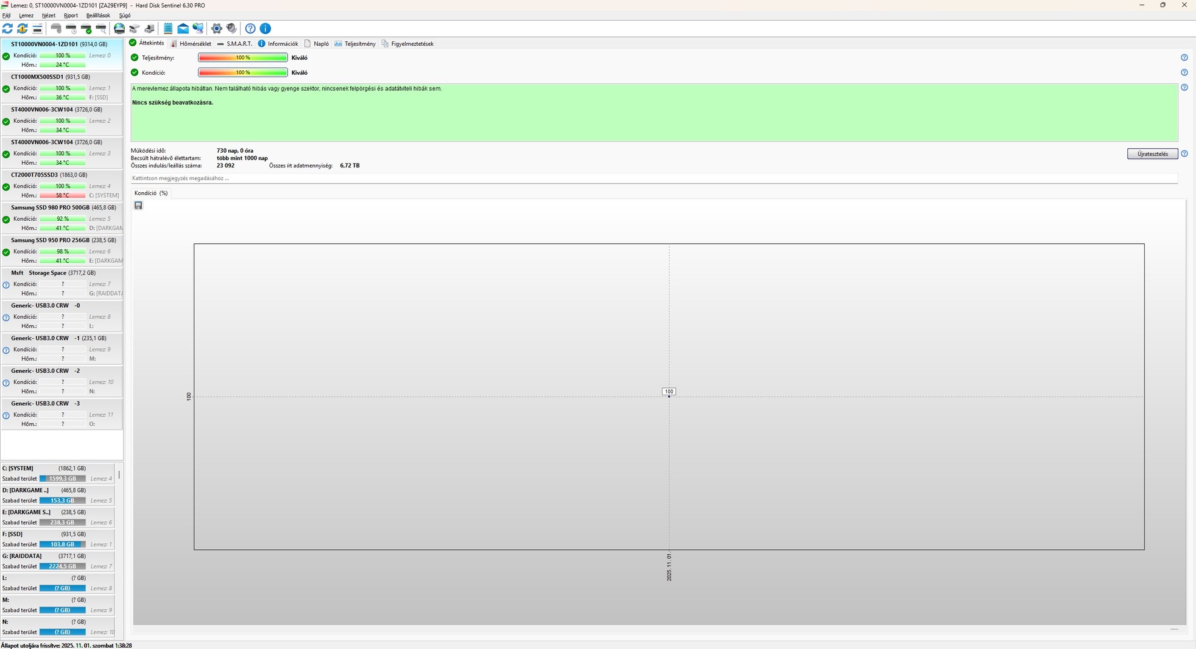This screenshot has height=649, width=1196.
Task: Click the speaker sound toolbar icon
Action: pos(231,29)
